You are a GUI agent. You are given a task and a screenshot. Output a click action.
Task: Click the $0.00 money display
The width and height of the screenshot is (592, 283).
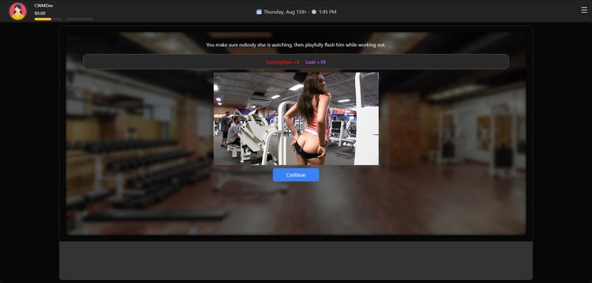point(40,13)
